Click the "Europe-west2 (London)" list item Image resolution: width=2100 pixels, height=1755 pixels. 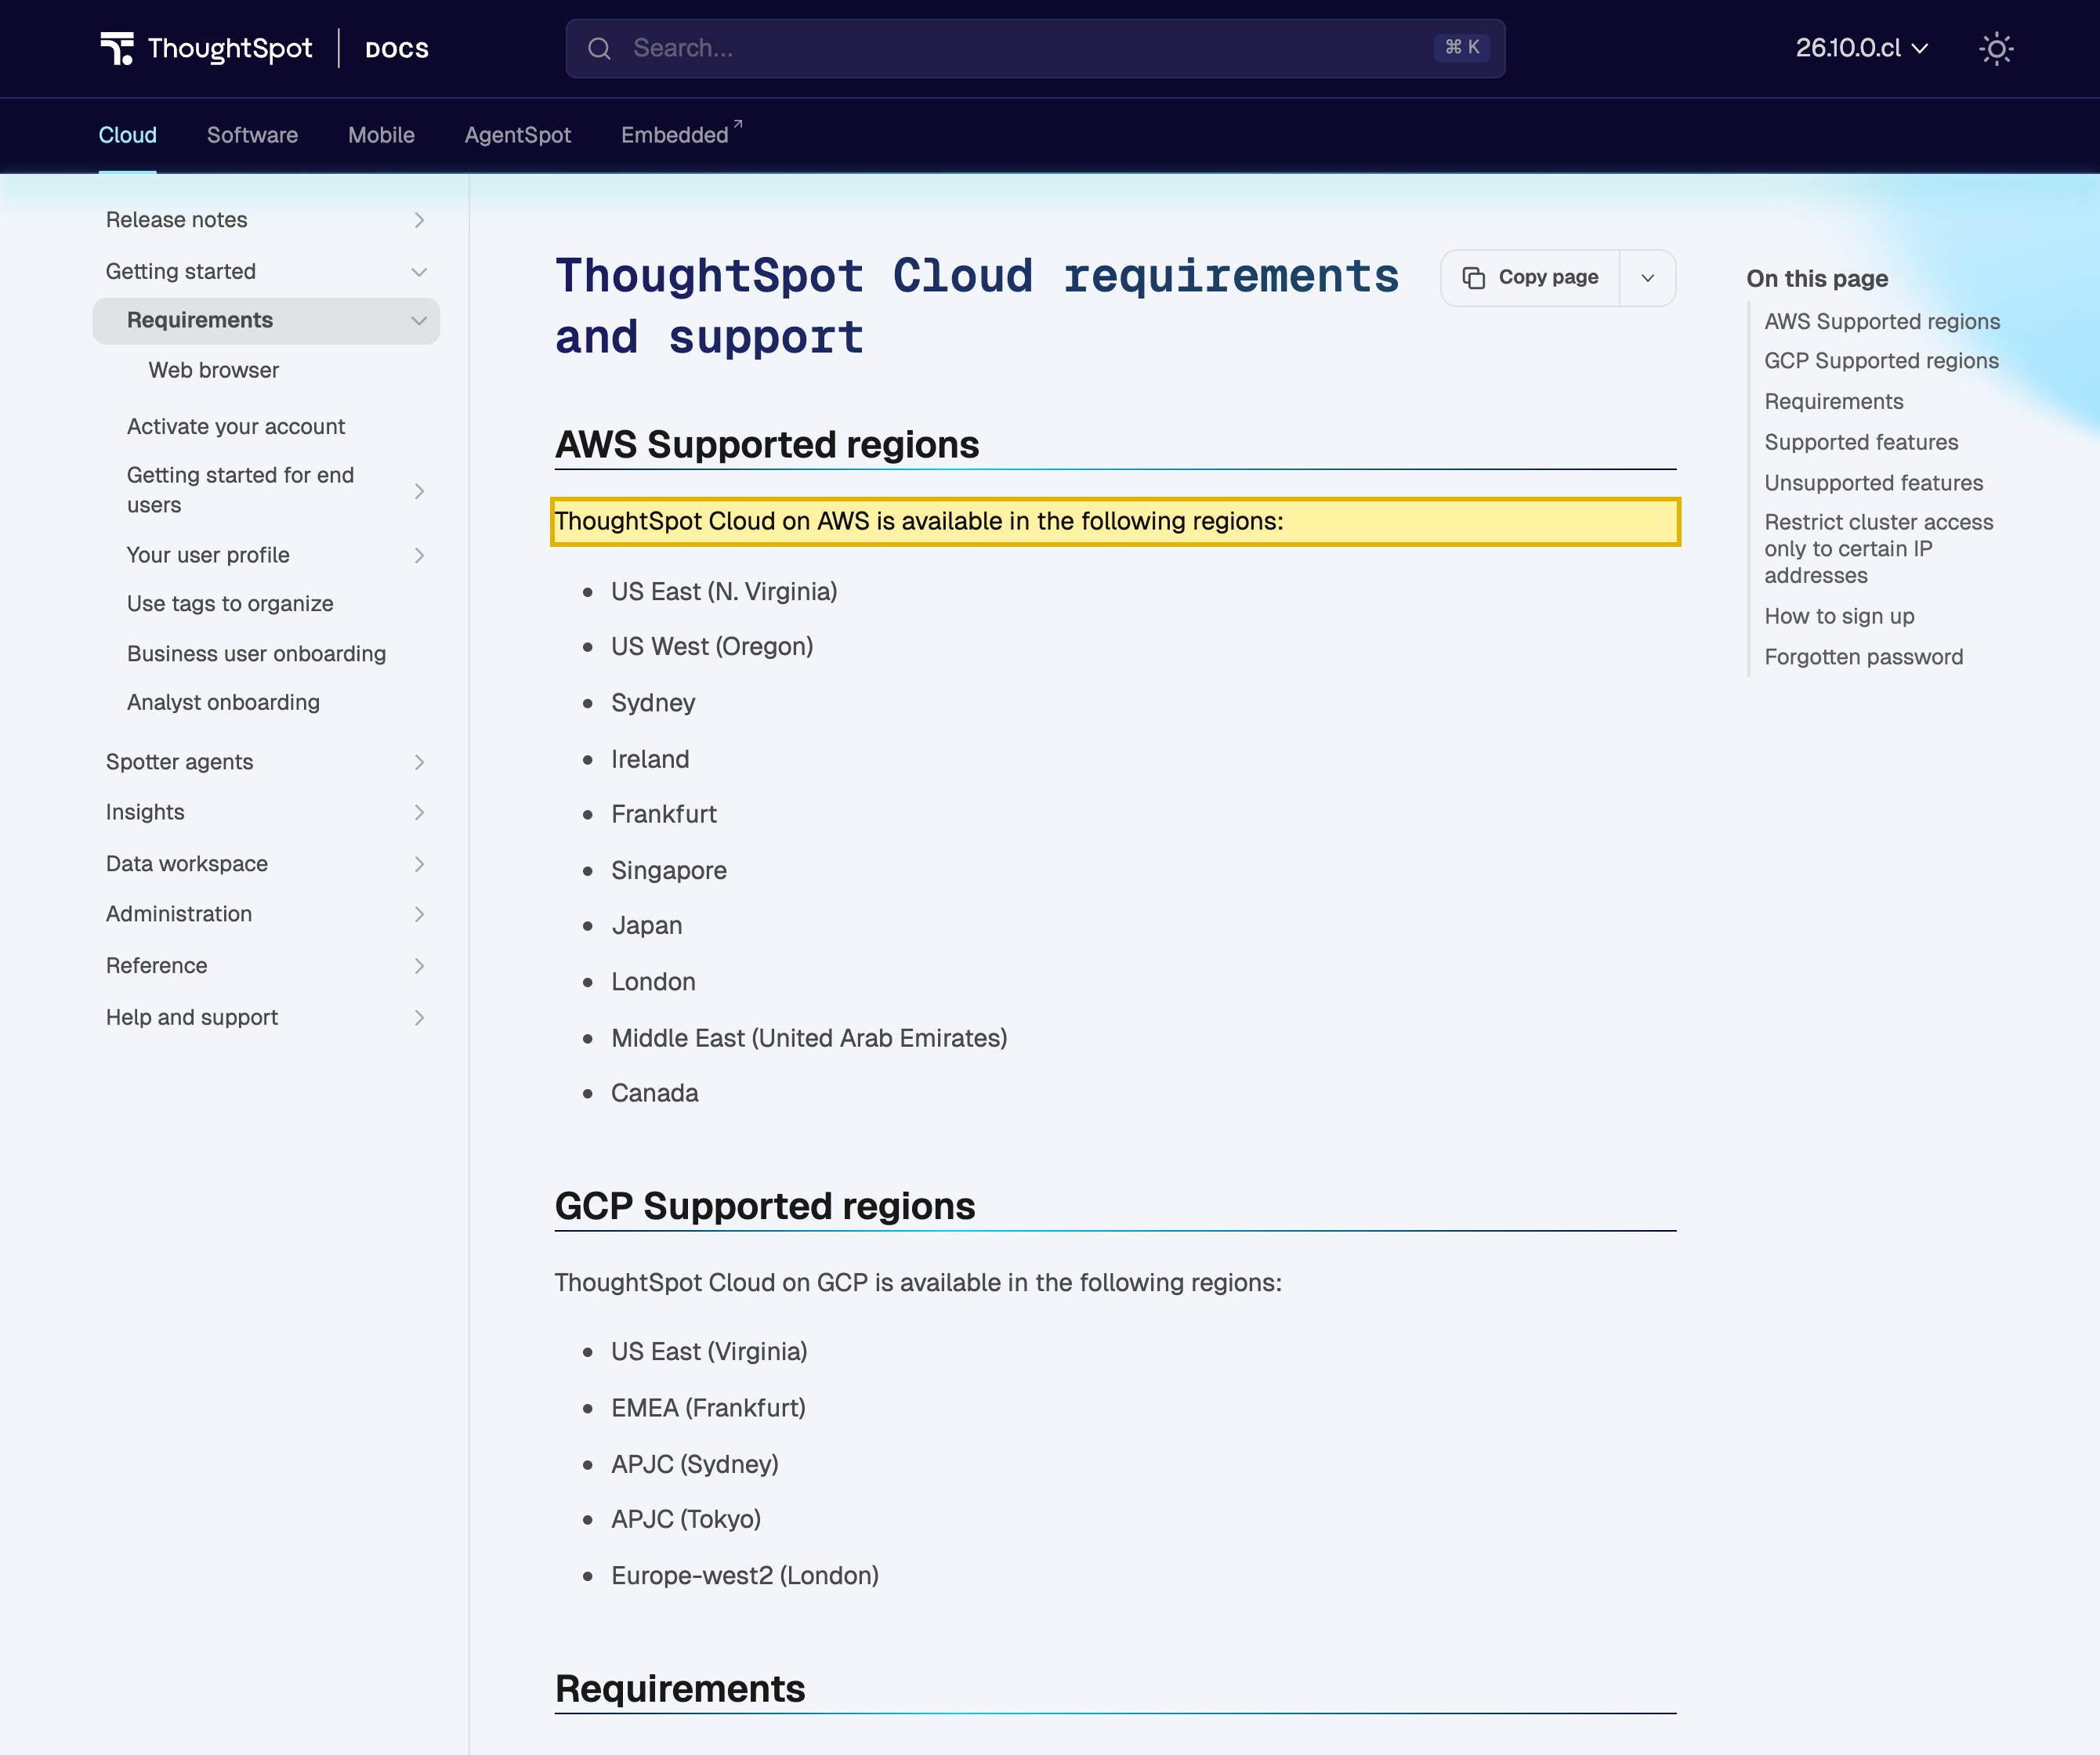[x=745, y=1576]
